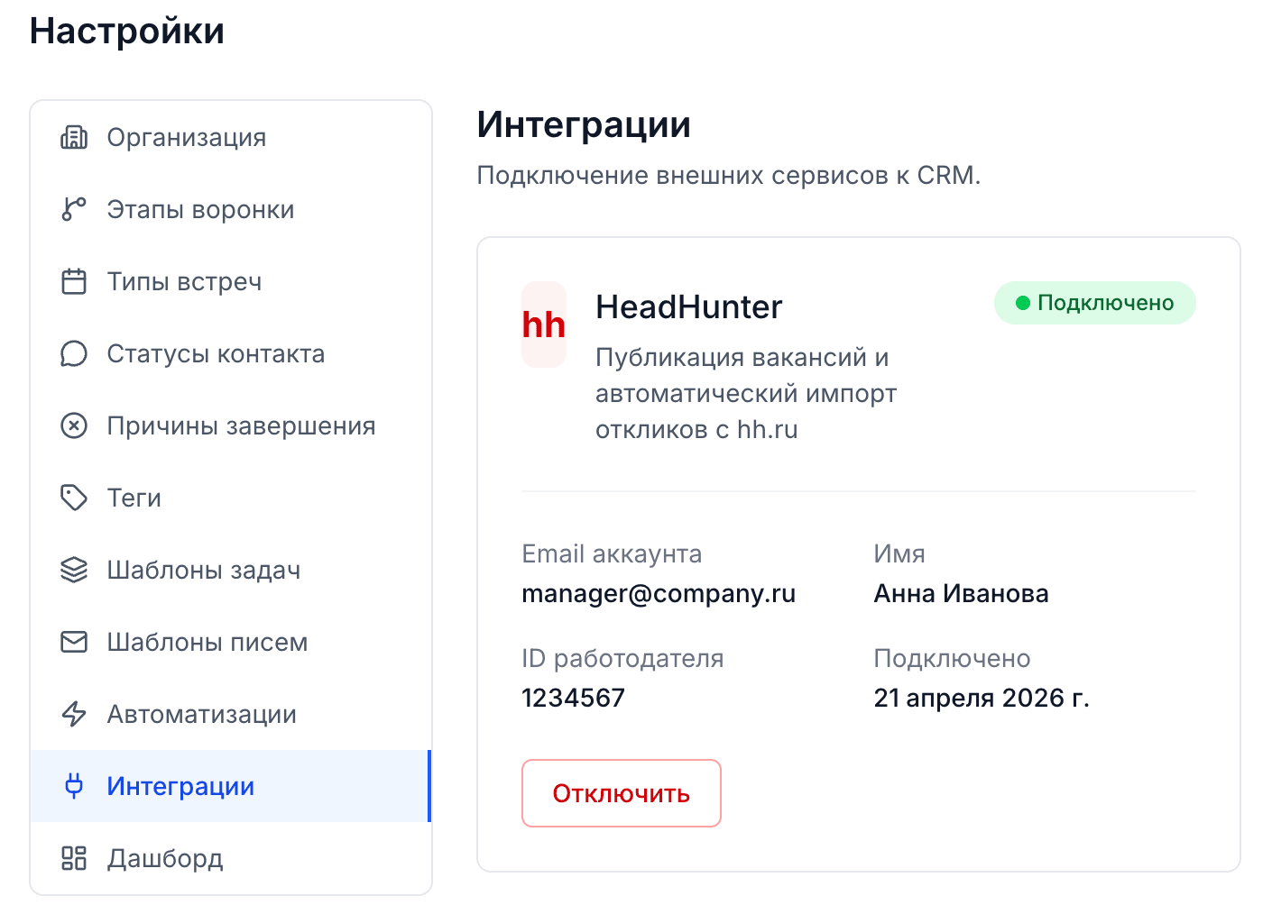Click the calendar icon beside Типы встреч

pos(74,281)
